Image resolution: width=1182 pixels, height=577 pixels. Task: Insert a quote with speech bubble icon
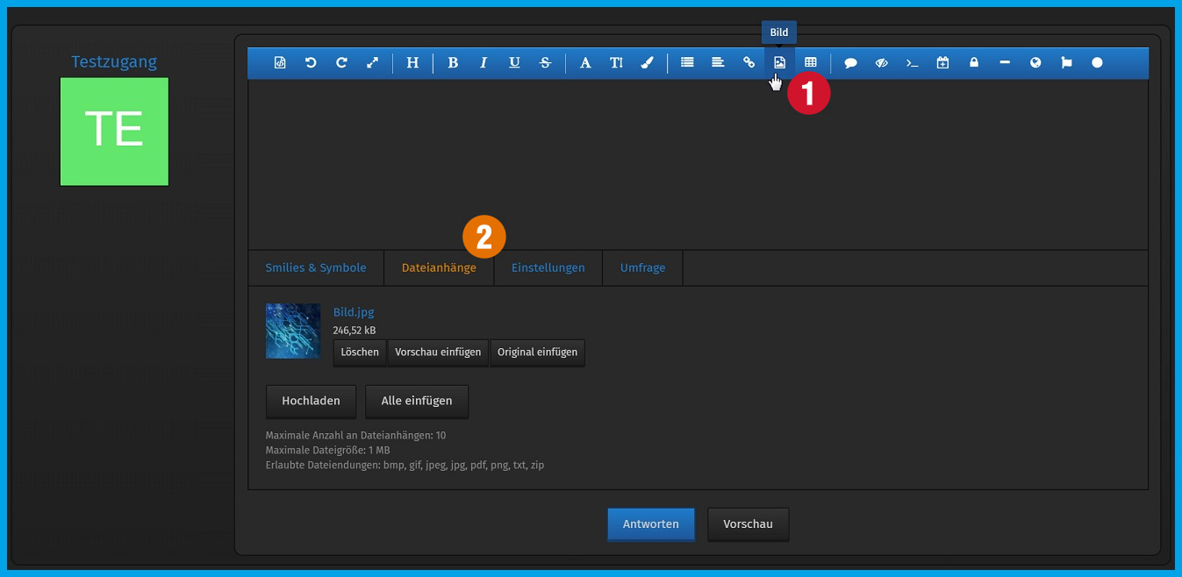850,63
